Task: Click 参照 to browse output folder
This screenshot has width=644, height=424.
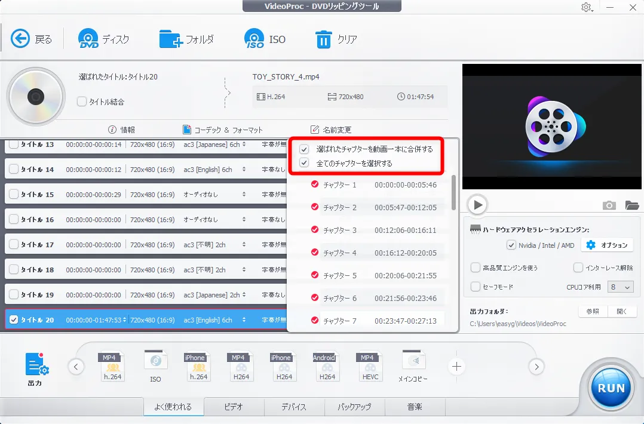Action: [592, 312]
